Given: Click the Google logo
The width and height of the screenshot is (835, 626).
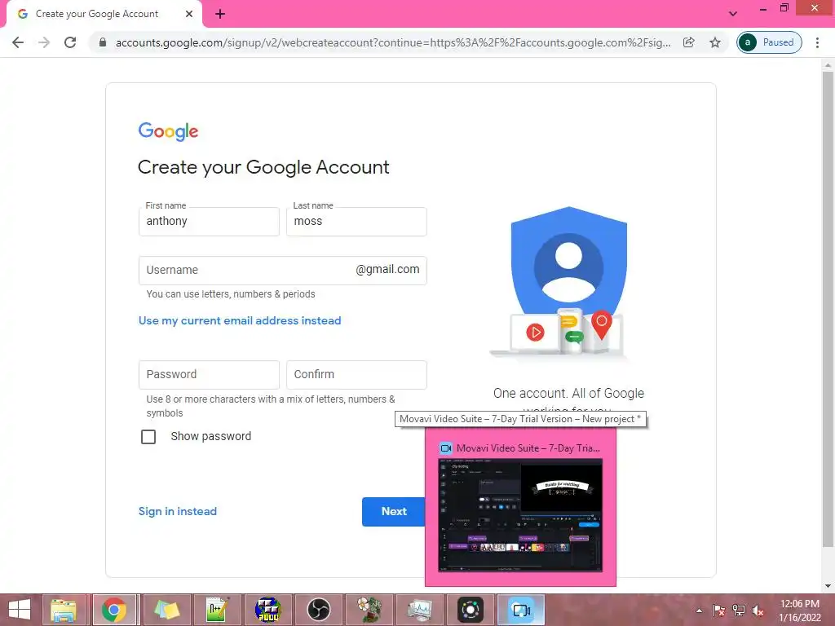Looking at the screenshot, I should pyautogui.click(x=168, y=131).
